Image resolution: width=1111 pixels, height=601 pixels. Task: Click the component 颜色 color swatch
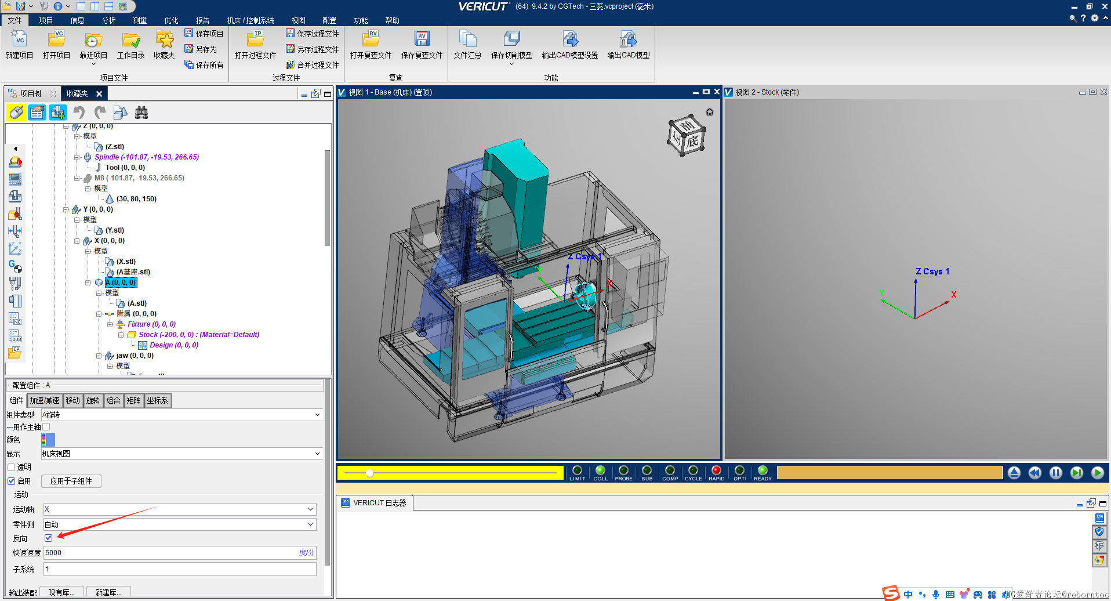(x=48, y=440)
